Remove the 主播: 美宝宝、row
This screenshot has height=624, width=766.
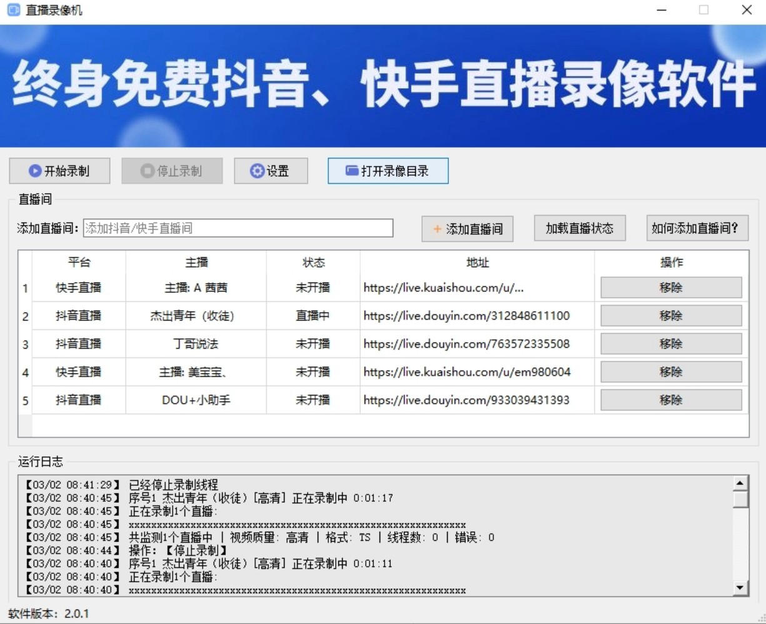pyautogui.click(x=671, y=372)
